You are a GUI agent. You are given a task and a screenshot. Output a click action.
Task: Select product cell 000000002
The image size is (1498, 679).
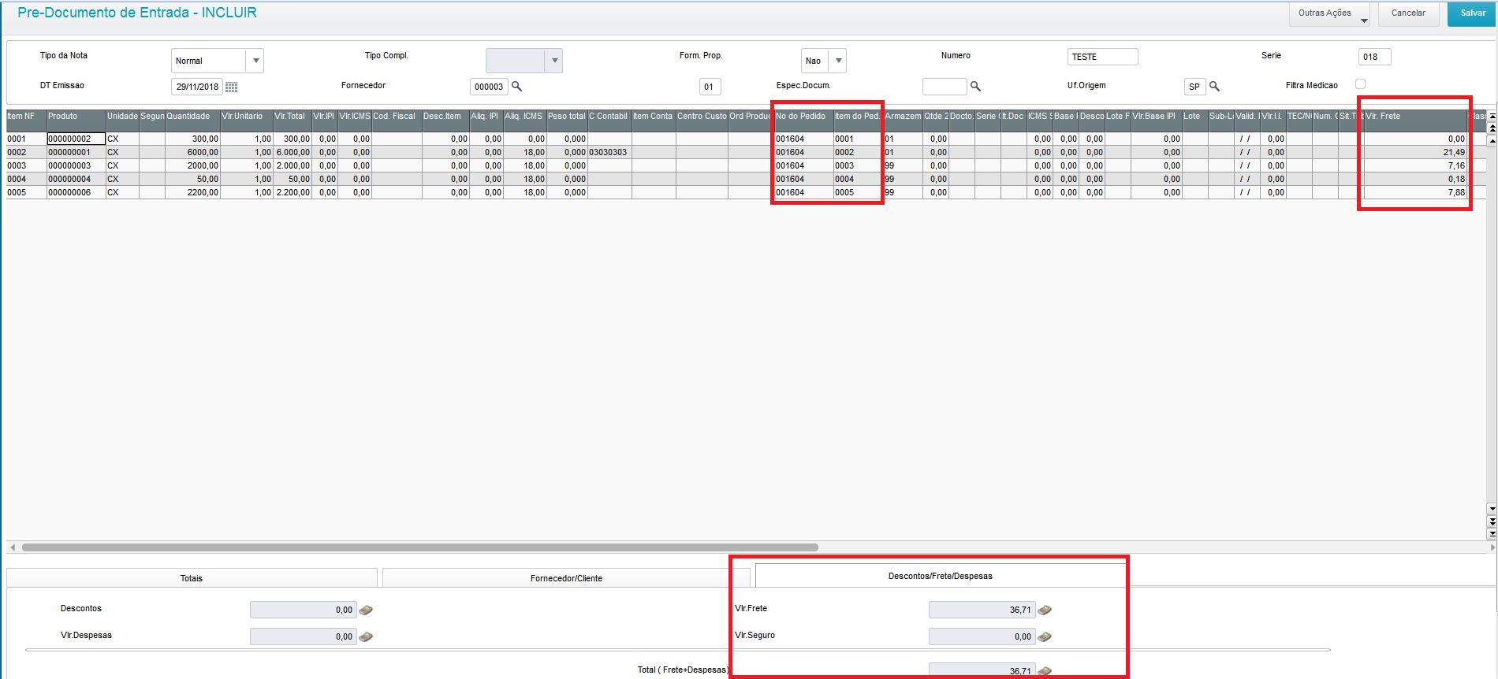pyautogui.click(x=76, y=139)
